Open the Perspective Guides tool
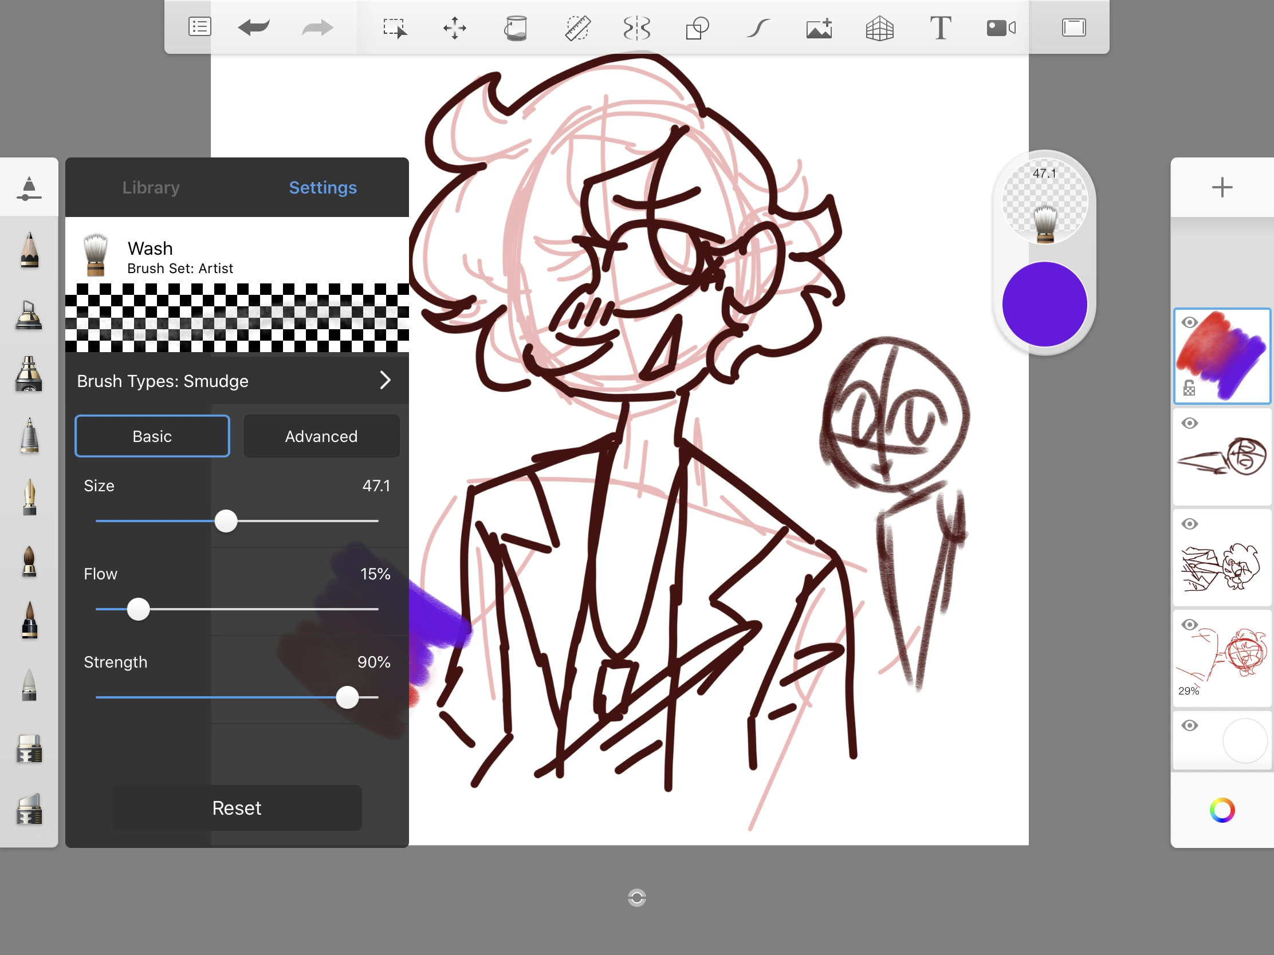 pos(879,27)
